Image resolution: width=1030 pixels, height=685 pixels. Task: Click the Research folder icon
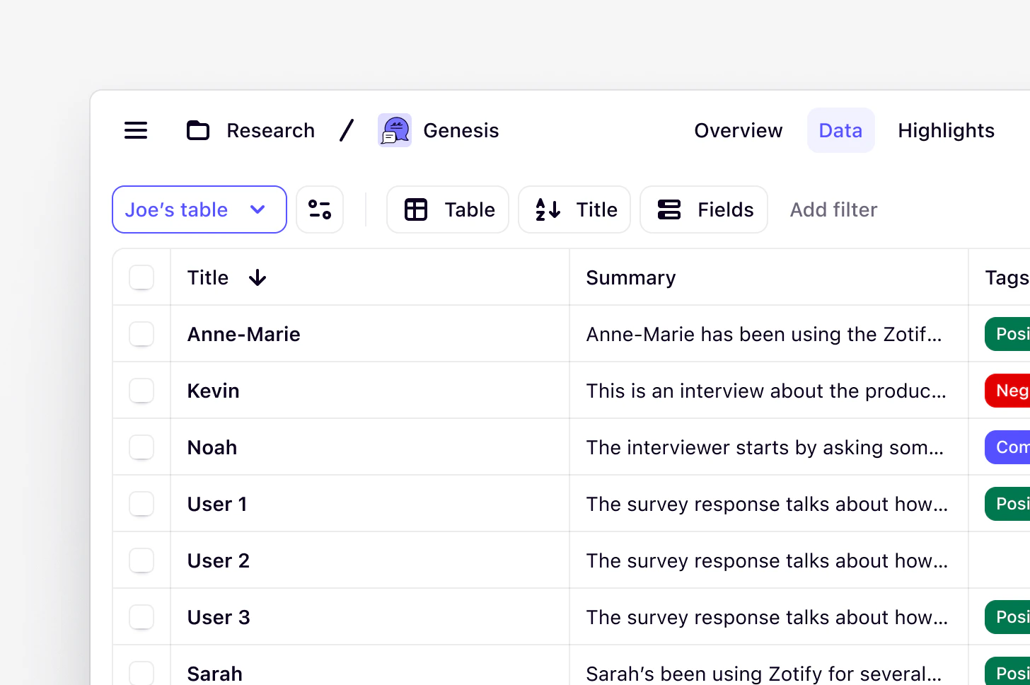click(x=198, y=130)
